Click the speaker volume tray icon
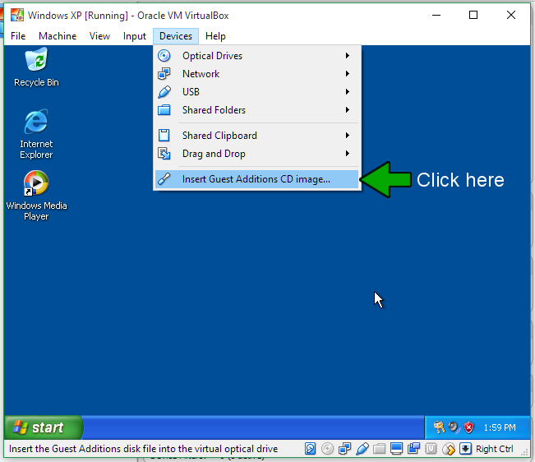Image resolution: width=535 pixels, height=462 pixels. [x=454, y=427]
